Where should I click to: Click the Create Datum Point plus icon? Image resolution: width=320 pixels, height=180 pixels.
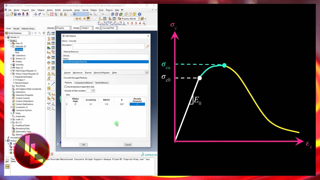(x=49, y=84)
